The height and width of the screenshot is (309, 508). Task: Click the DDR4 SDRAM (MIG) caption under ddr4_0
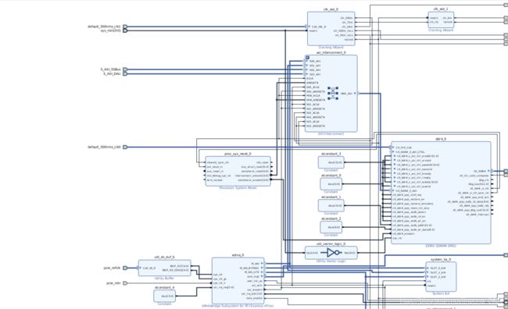(441, 246)
